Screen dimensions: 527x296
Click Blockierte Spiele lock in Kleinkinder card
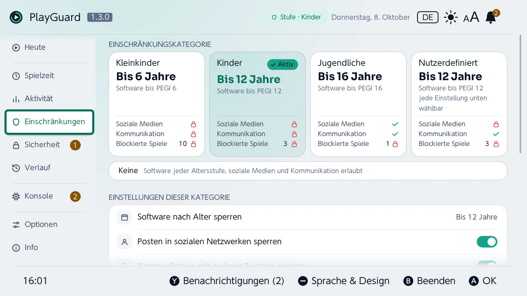[194, 144]
